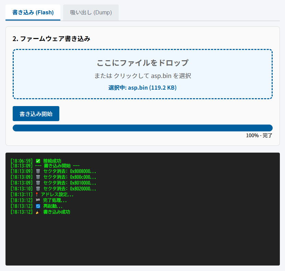The width and height of the screenshot is (285, 271).
Task: Switch to the 書き込み (Flash) tab
Action: (33, 12)
